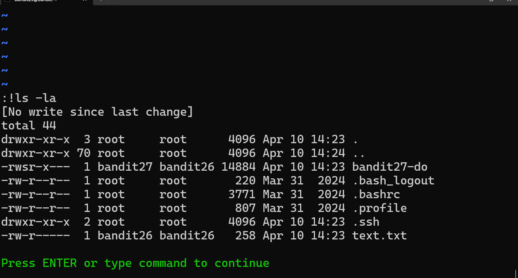
Task: Click the 14884 file size value
Action: [239, 167]
